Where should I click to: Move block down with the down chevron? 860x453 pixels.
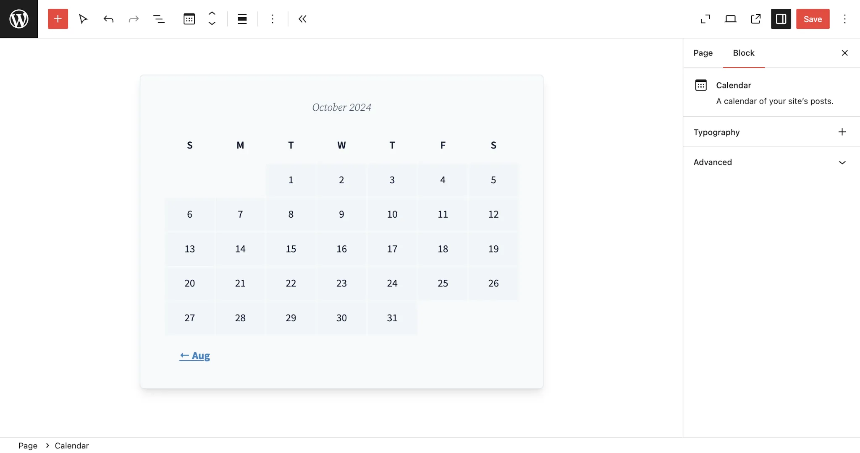tap(212, 24)
